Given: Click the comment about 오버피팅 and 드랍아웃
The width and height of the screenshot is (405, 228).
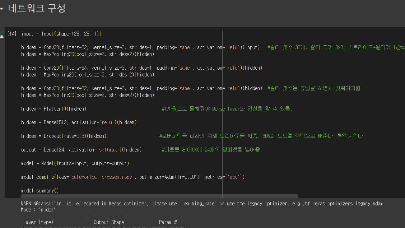Looking at the screenshot, I should (261, 136).
